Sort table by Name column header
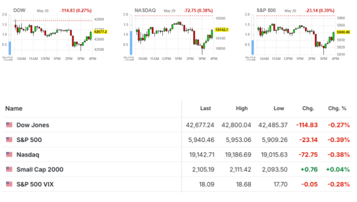 14,108
